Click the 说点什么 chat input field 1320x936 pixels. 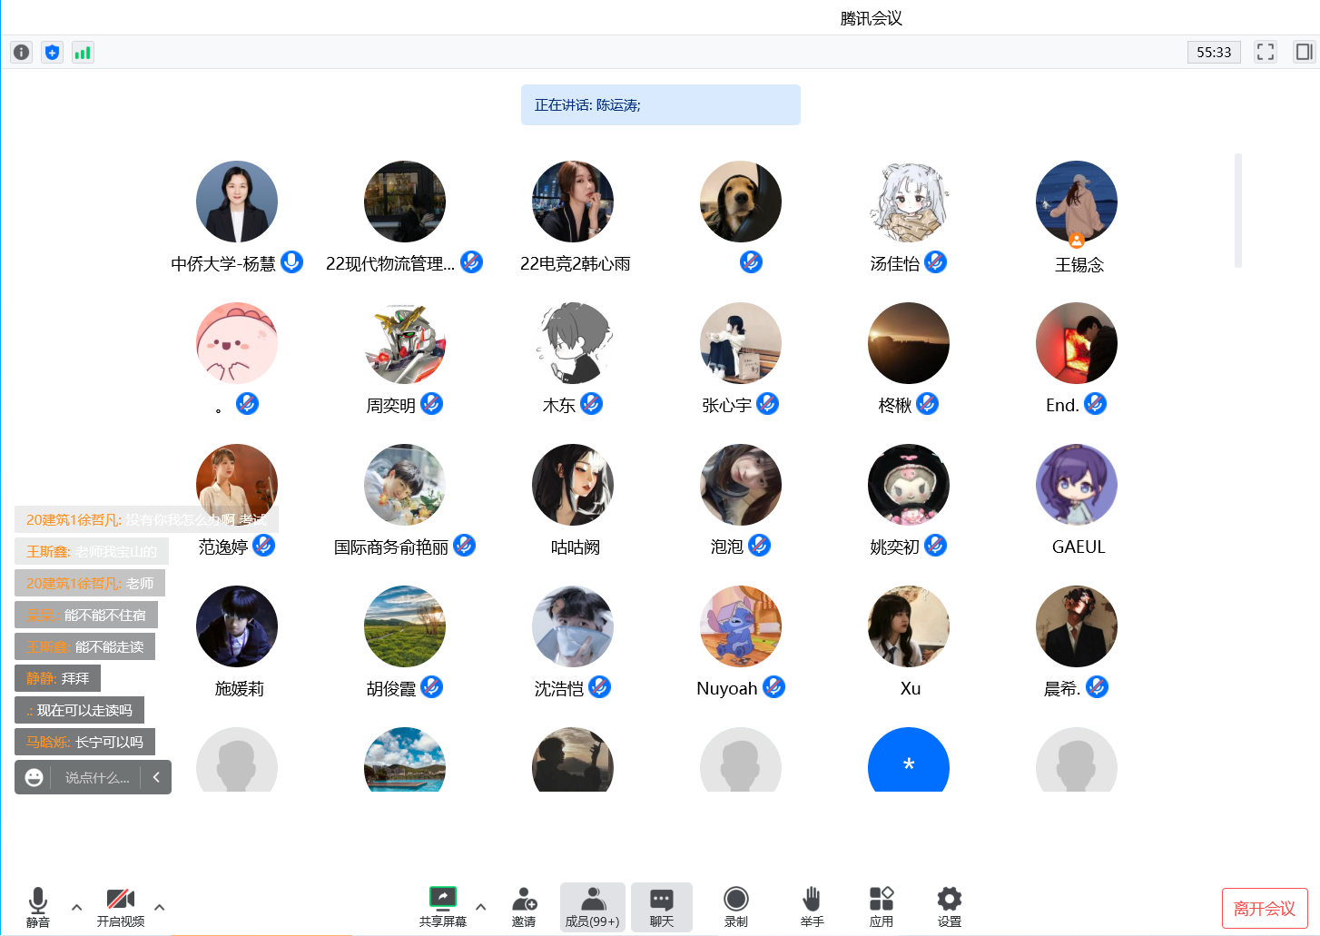coord(97,778)
